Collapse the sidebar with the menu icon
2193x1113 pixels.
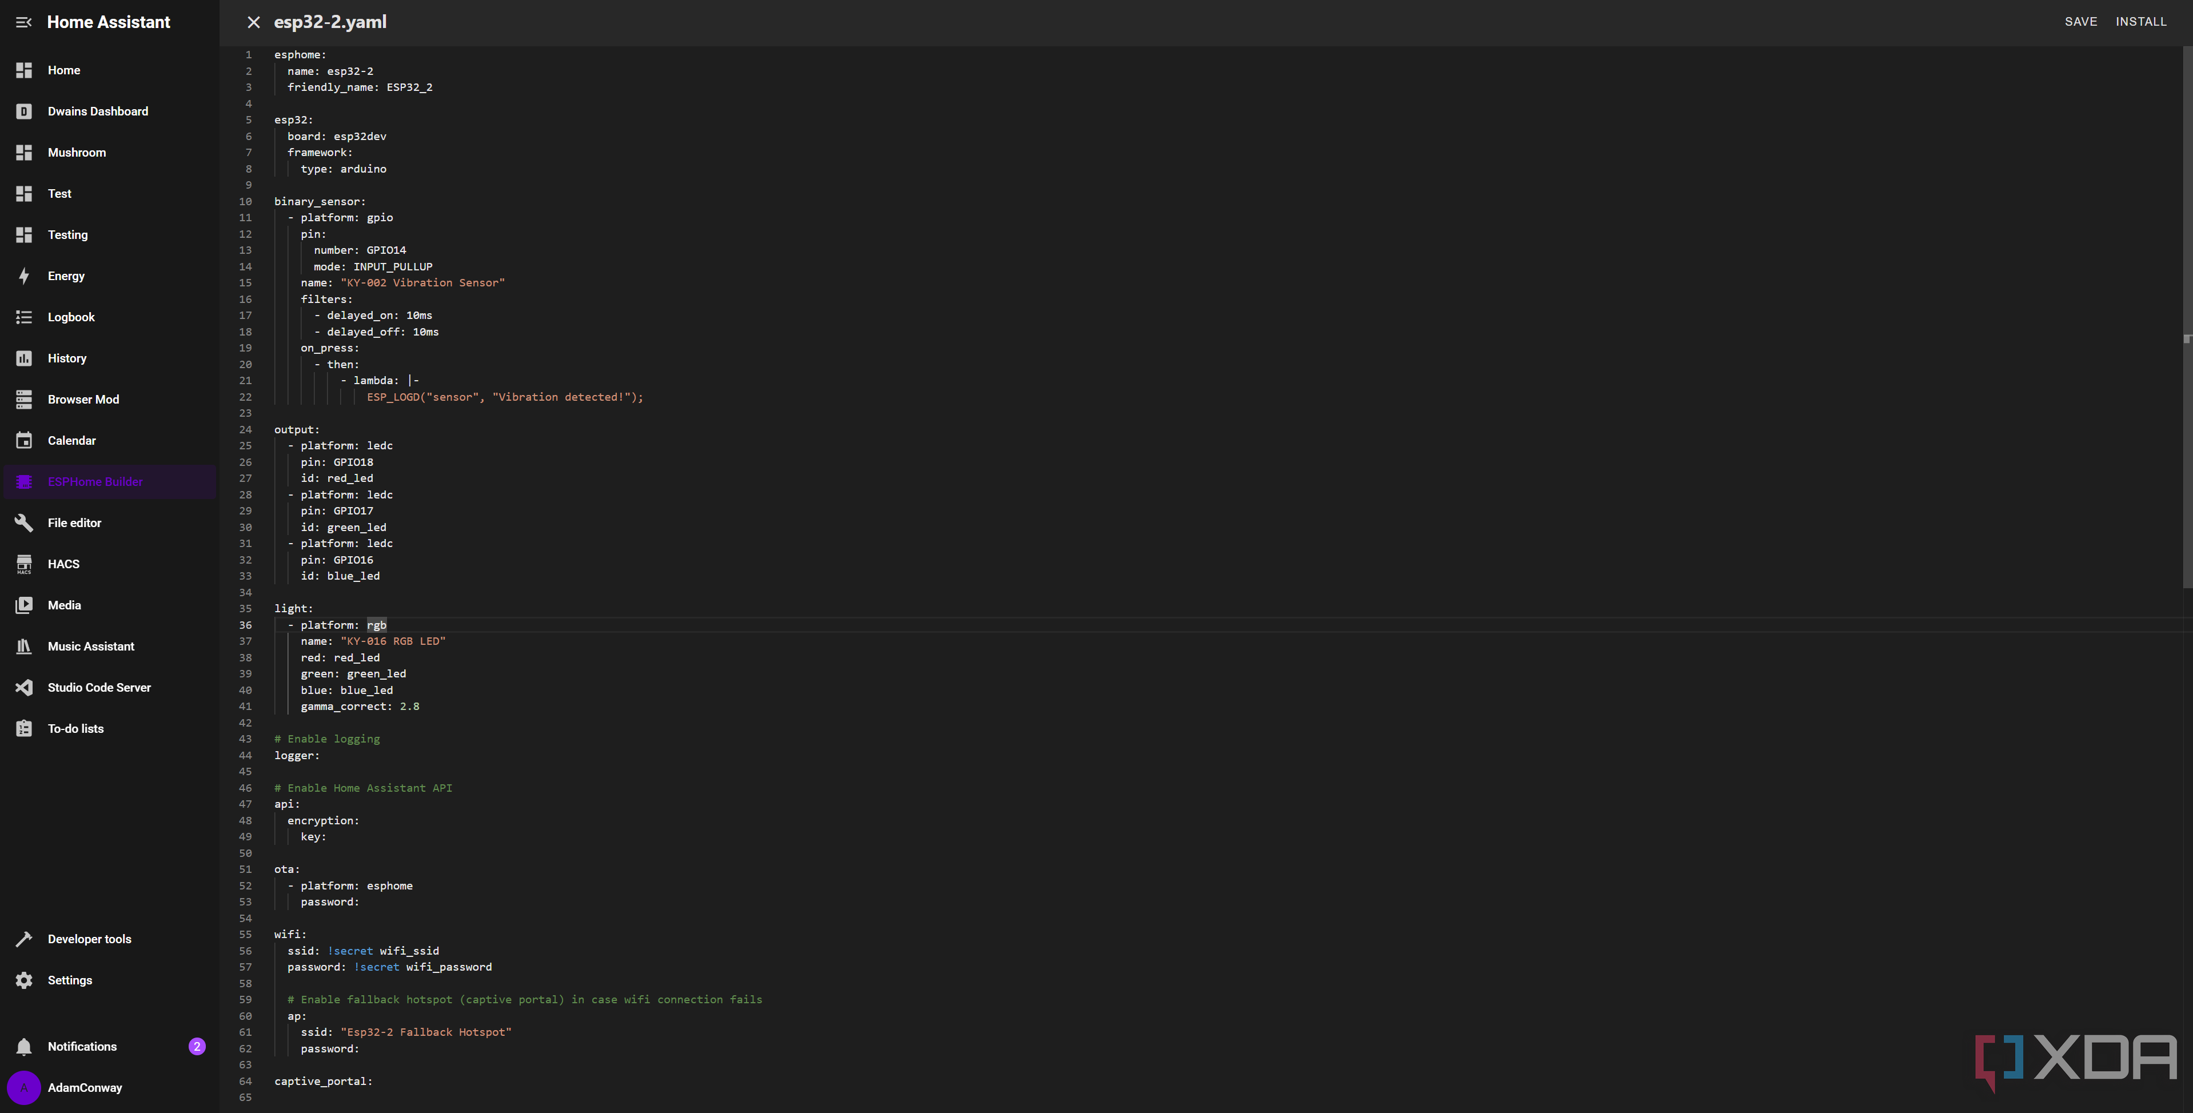[x=24, y=22]
